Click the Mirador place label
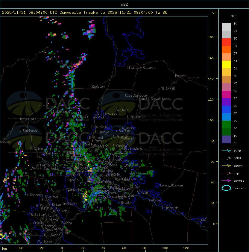249x252 pixels. click(x=126, y=203)
